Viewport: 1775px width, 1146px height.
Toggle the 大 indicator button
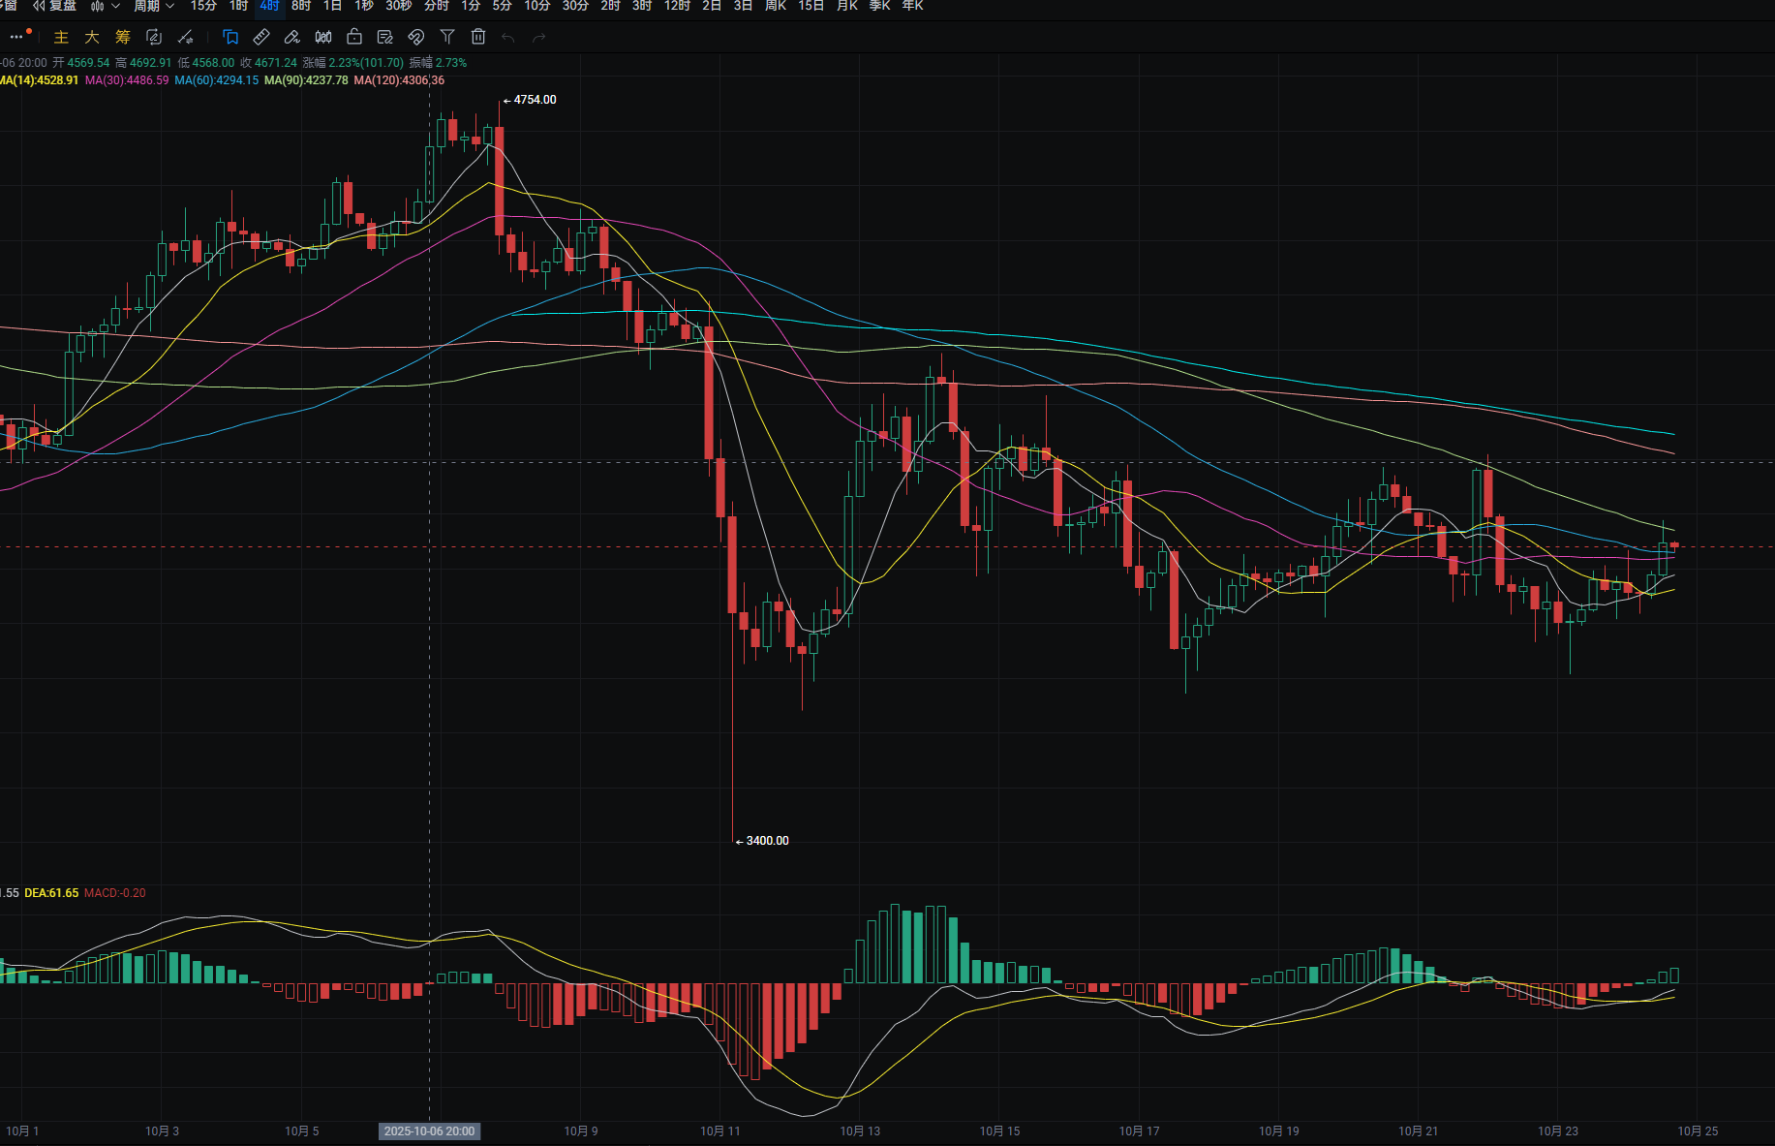pyautogui.click(x=92, y=37)
